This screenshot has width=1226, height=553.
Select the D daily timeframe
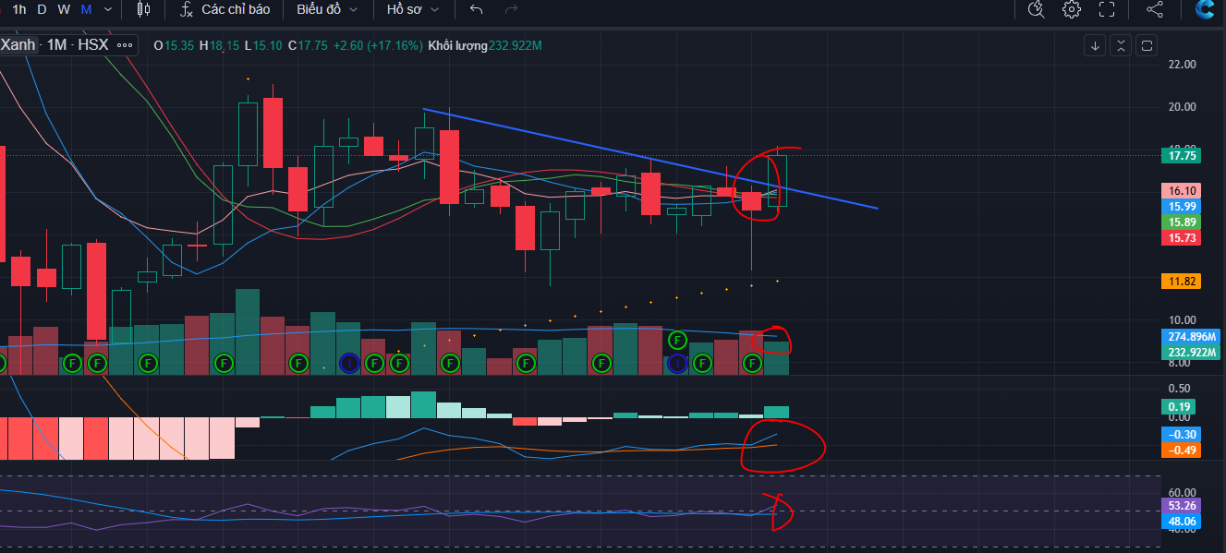[x=42, y=9]
